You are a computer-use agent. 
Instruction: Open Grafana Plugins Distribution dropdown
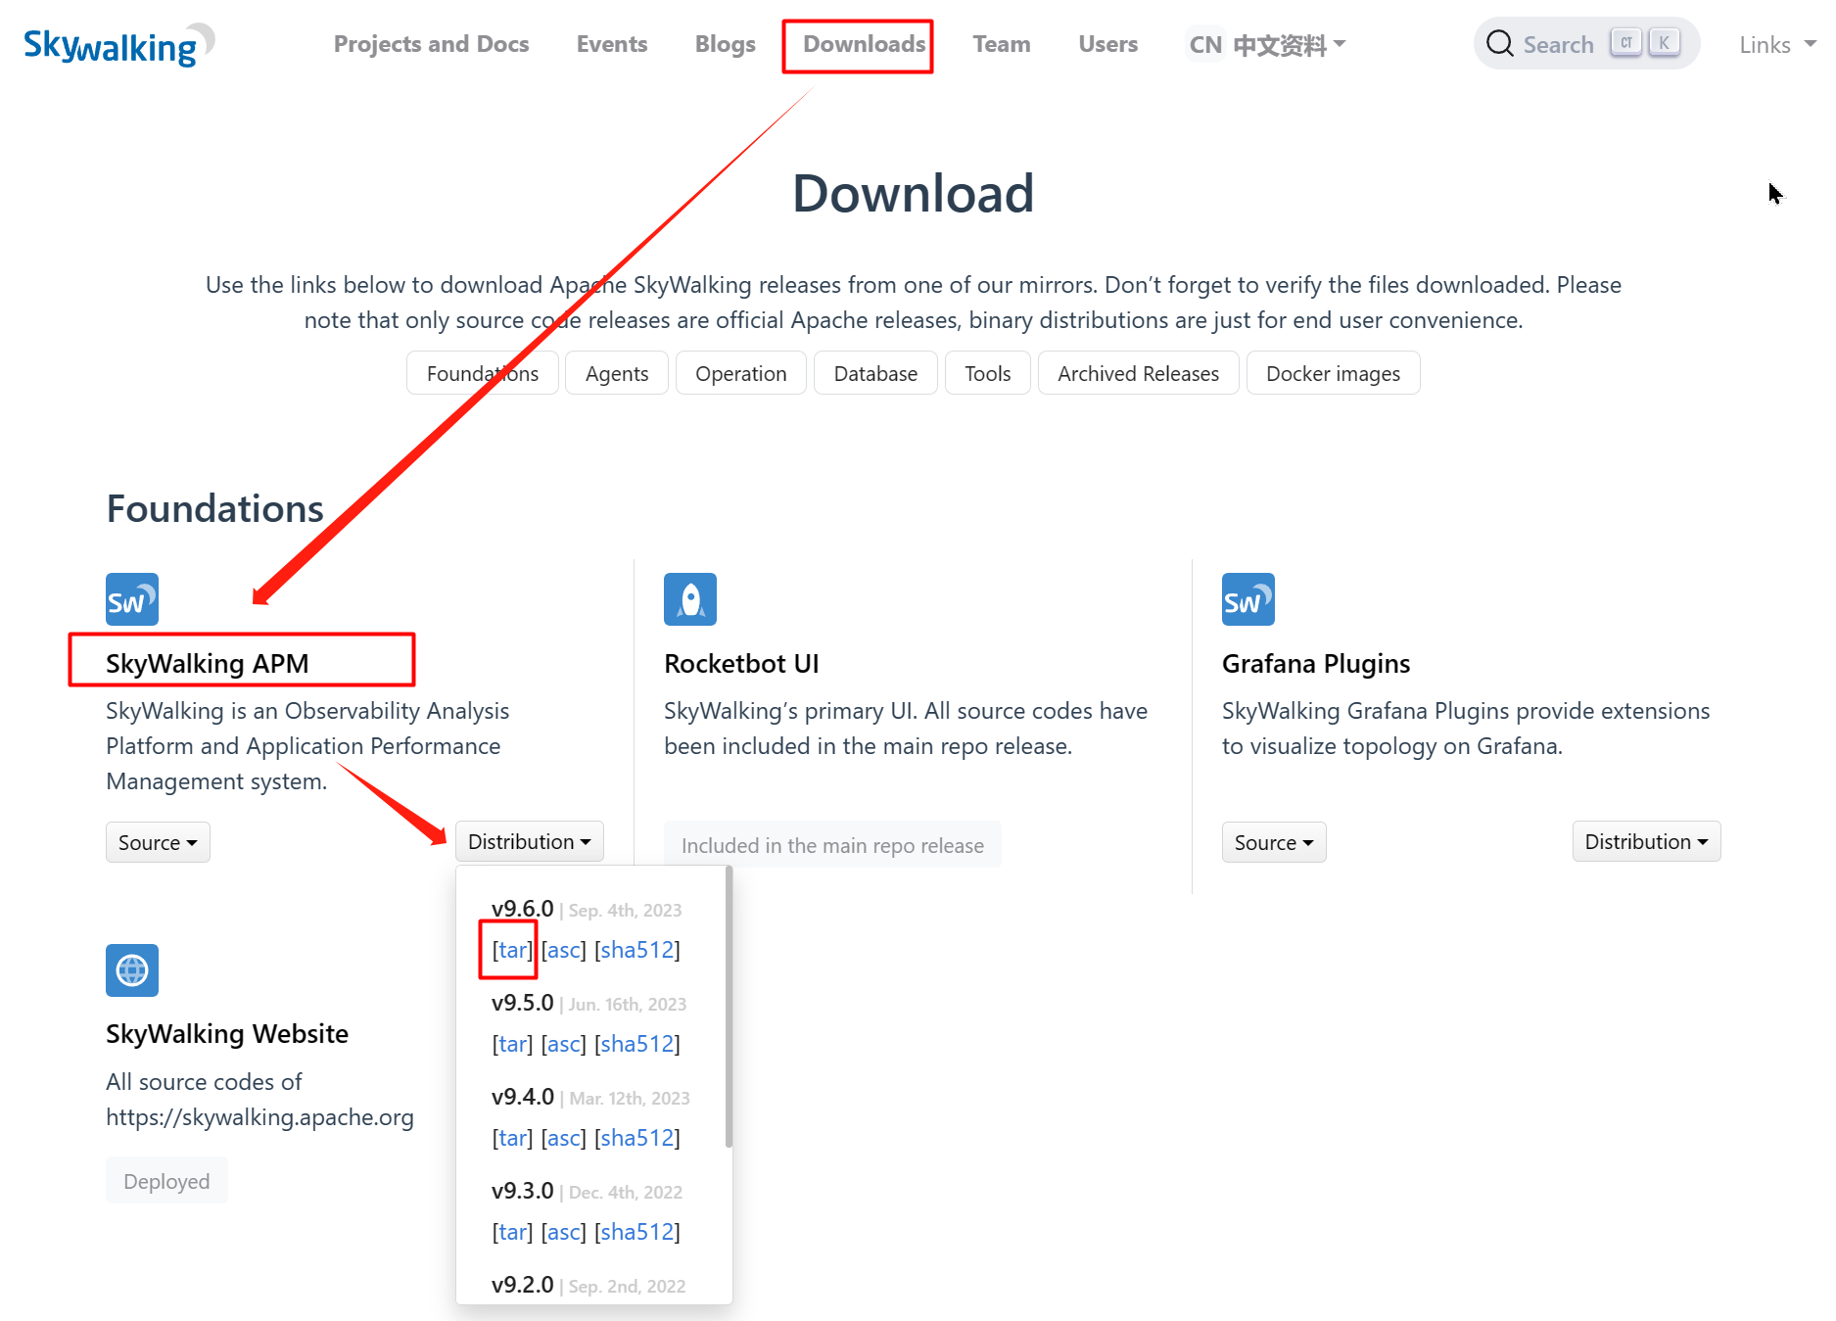(x=1647, y=841)
